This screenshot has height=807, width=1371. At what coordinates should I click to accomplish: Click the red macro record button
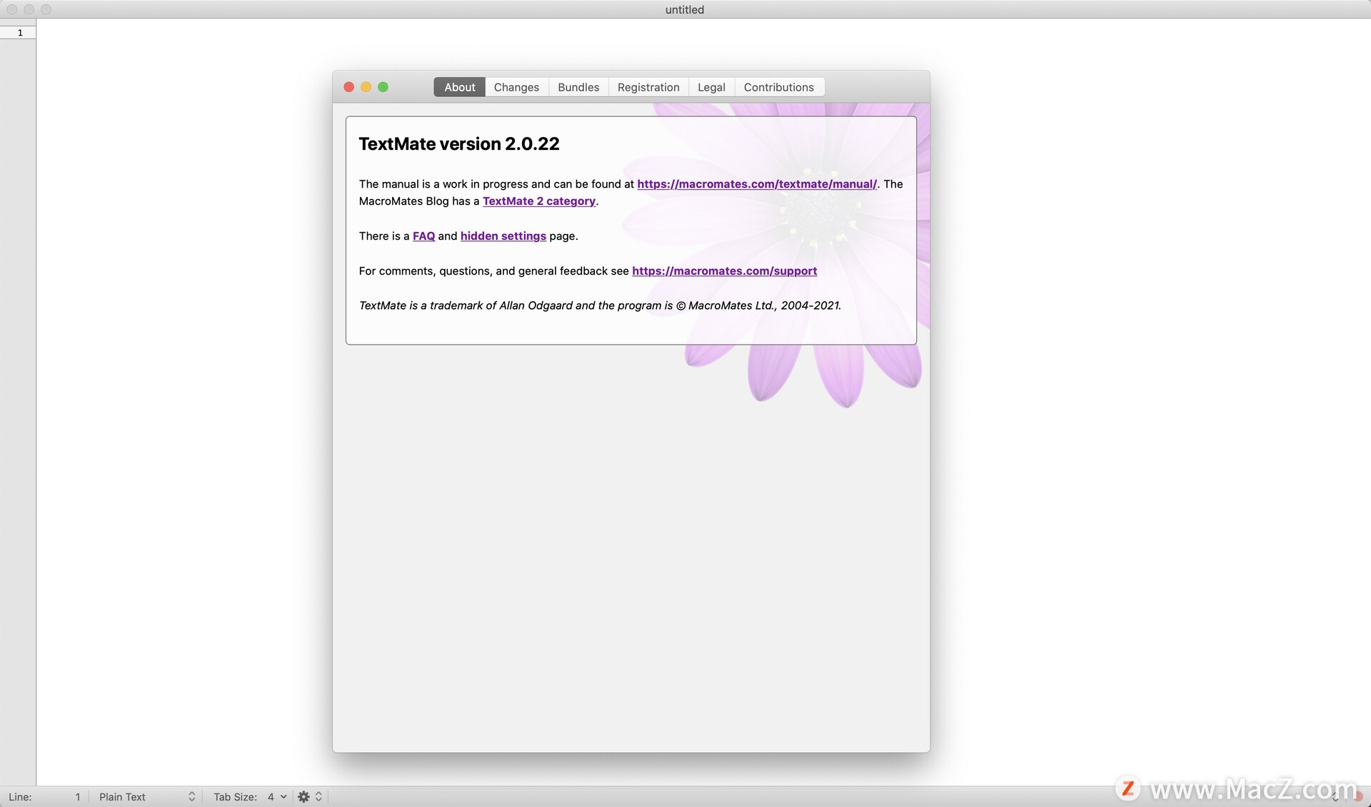tap(1357, 796)
